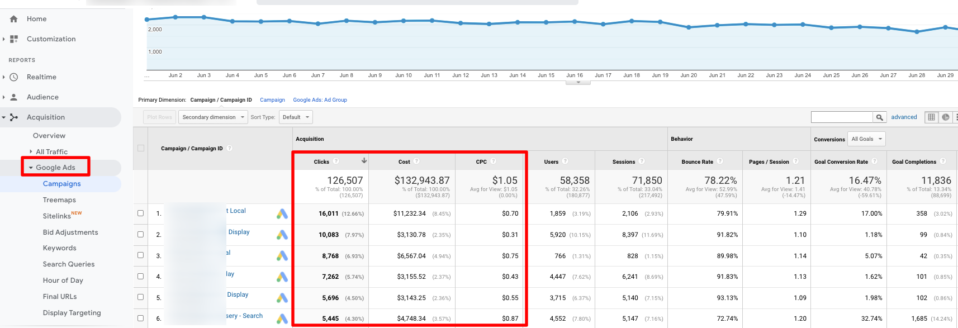Click the help icon beside Bounce Rate

(x=720, y=161)
